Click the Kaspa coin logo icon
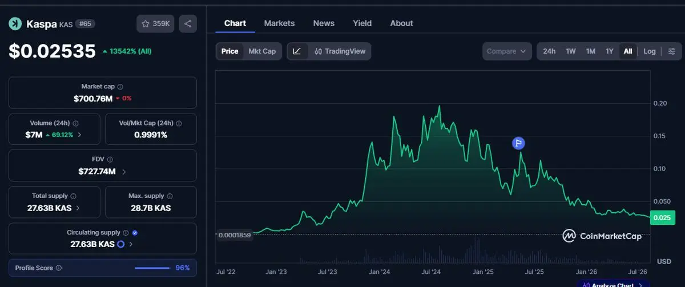Viewport: 685px width, 287px height. click(15, 23)
